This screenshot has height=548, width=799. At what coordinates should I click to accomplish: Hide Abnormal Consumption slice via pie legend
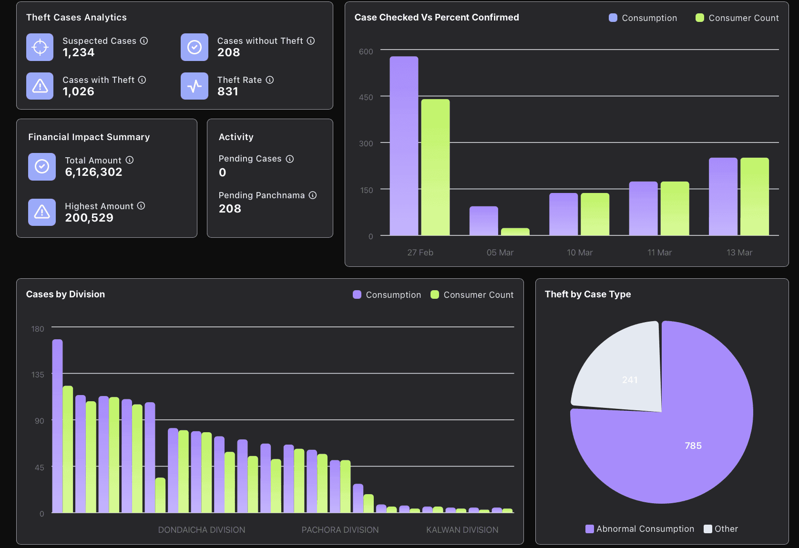pos(640,529)
